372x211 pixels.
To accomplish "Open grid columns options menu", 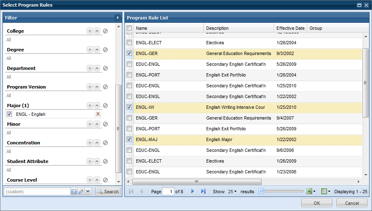I will tap(326, 191).
